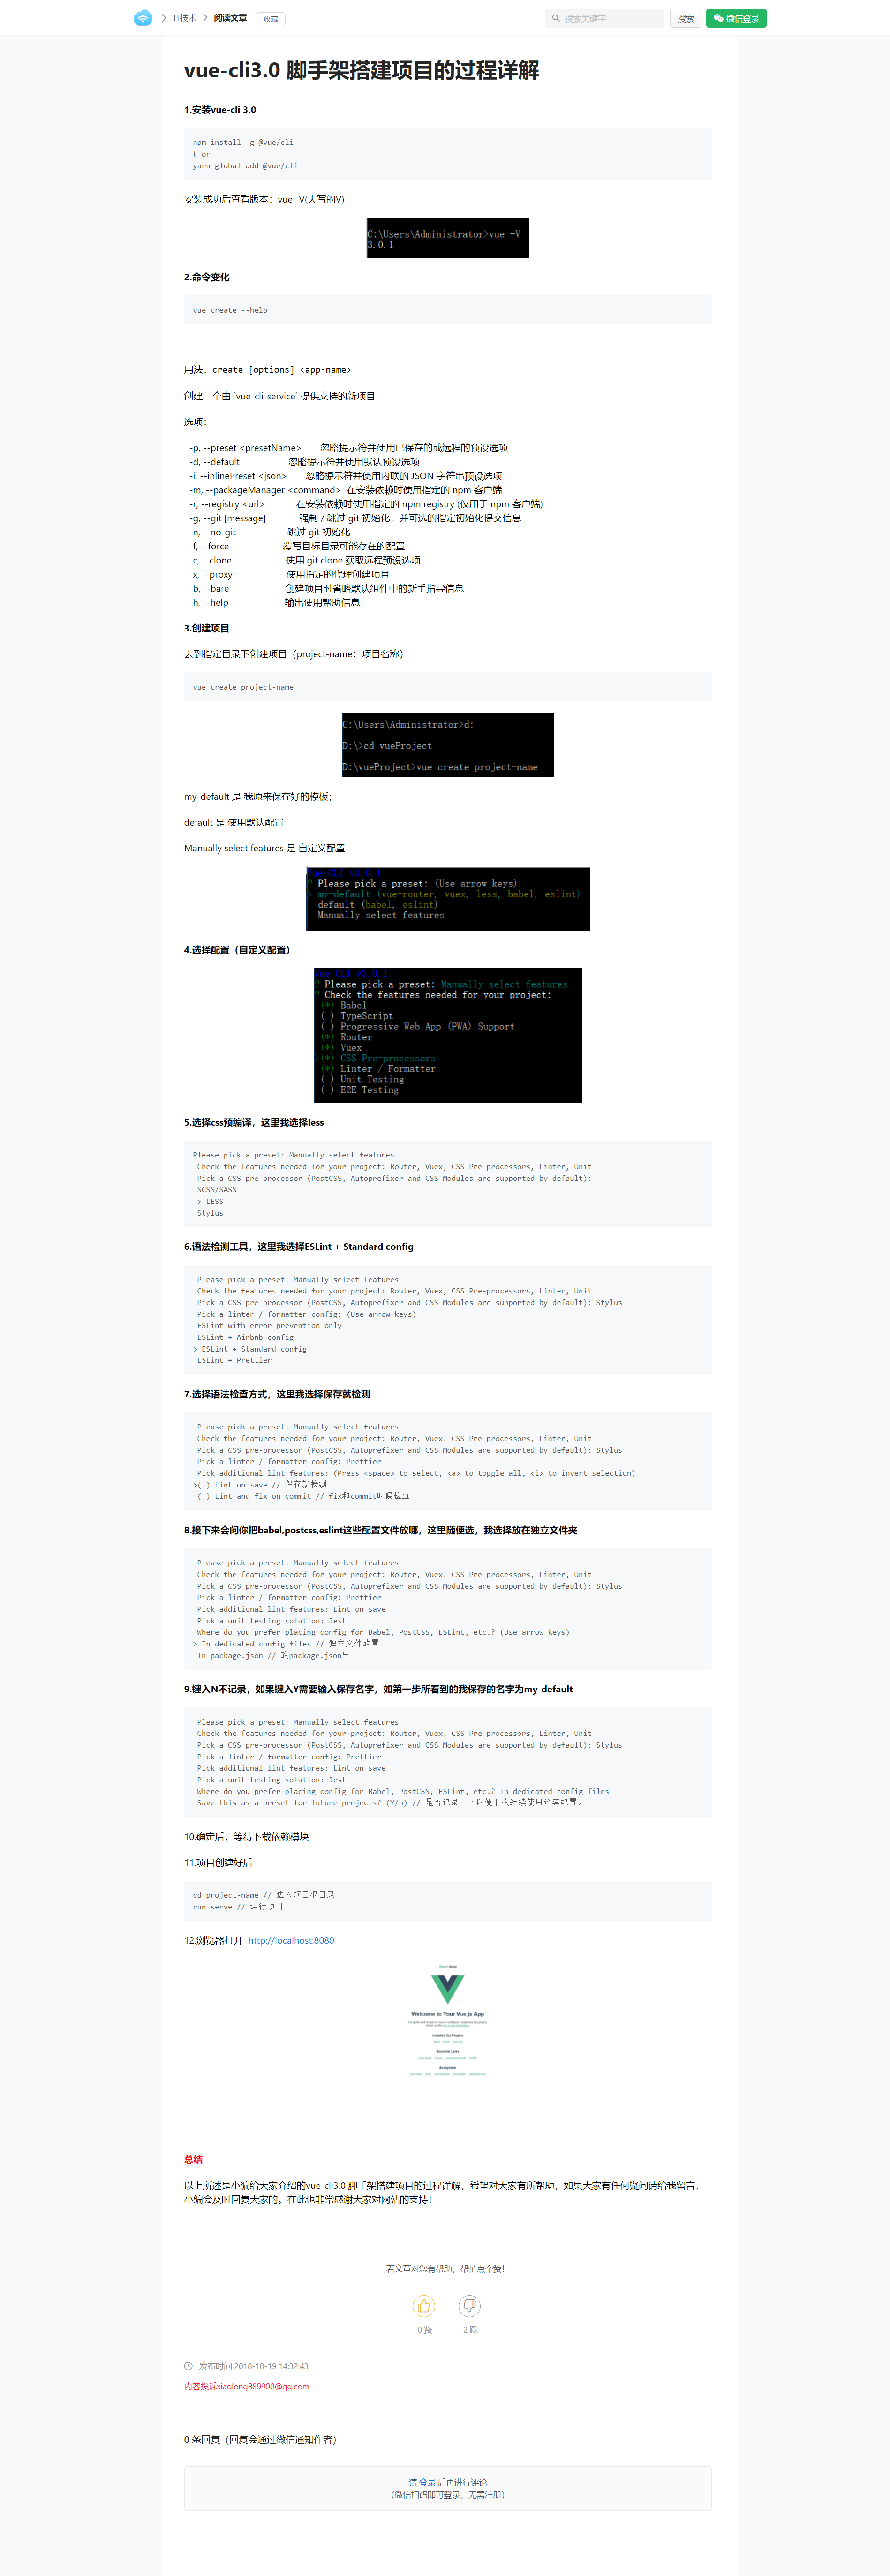This screenshot has height=2576, width=890.
Task: Click the '3.创建项目' section heading
Action: pos(207,628)
